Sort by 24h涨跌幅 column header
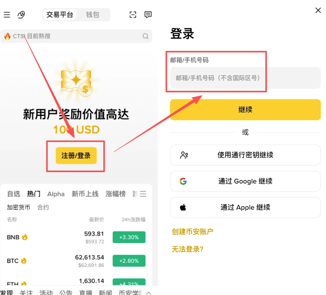 133,219
